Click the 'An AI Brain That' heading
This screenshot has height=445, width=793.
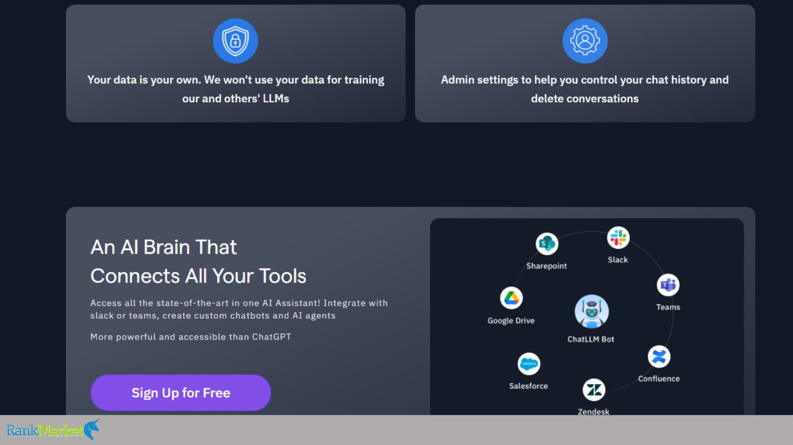tap(164, 247)
